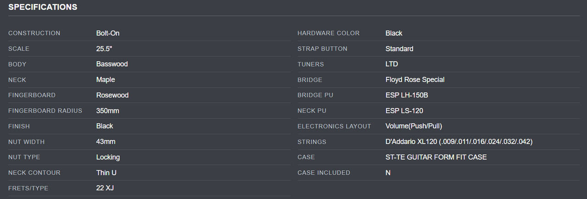Viewport: 587px width, 199px height.
Task: Select the 22 XJ frets value
Action: (x=105, y=188)
